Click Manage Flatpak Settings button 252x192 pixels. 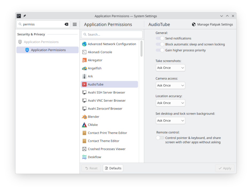pos(212,24)
